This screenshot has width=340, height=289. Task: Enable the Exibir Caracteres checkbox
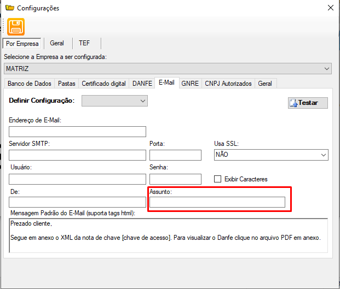click(218, 179)
